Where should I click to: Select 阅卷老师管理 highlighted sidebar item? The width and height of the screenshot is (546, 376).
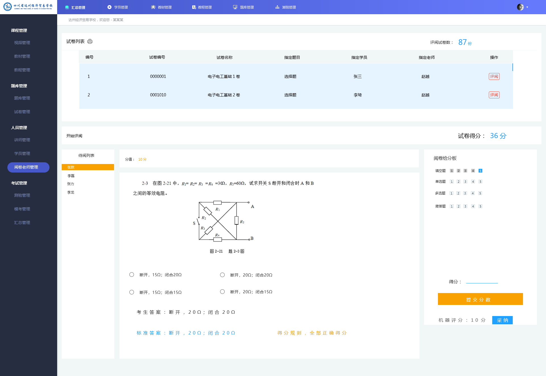pyautogui.click(x=28, y=167)
